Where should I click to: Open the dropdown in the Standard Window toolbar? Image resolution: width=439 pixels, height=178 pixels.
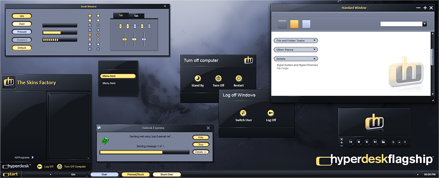(424, 24)
